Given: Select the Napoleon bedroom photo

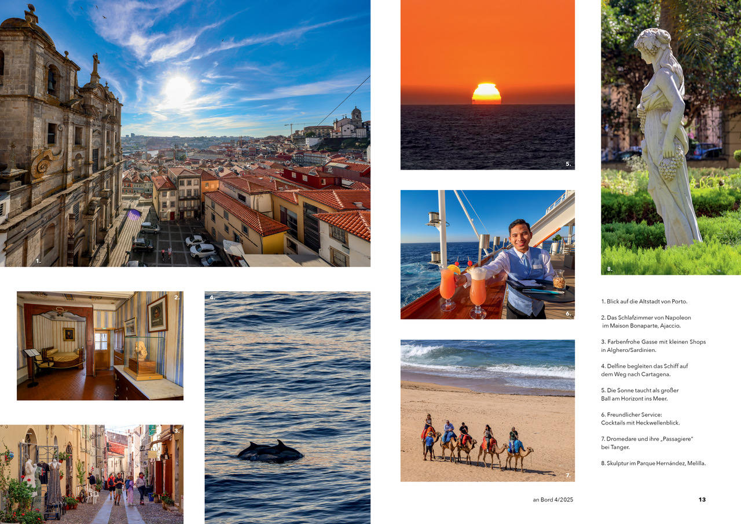Looking at the screenshot, I should (100, 346).
